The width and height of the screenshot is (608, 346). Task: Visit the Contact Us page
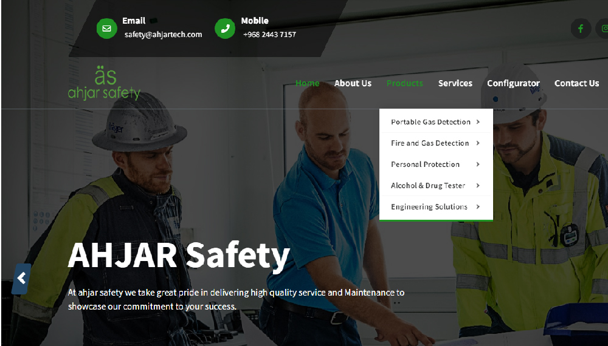576,83
